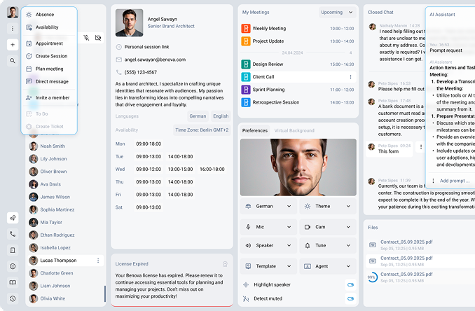The image size is (475, 311).
Task: Click the search icon in left sidebar
Action: [x=13, y=61]
